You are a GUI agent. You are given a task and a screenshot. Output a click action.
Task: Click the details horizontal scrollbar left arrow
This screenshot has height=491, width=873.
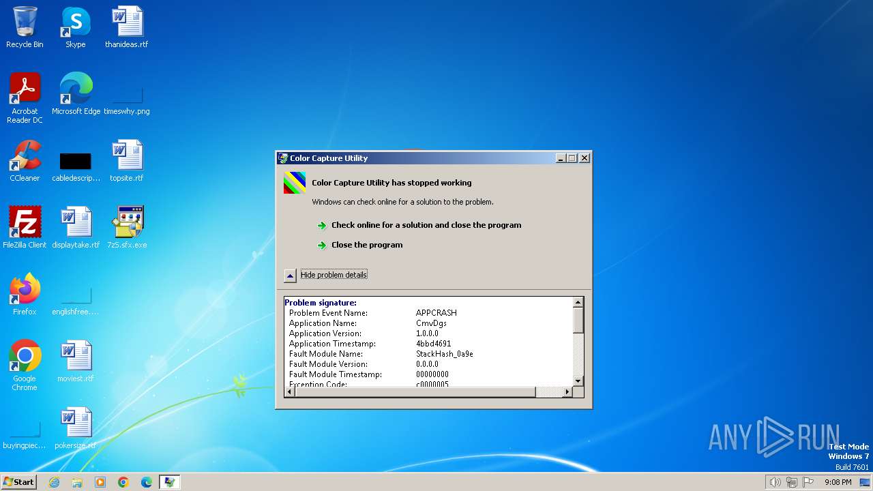(x=289, y=391)
